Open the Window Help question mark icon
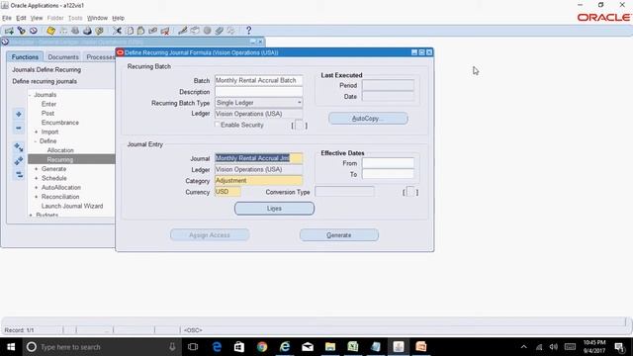 (x=248, y=31)
